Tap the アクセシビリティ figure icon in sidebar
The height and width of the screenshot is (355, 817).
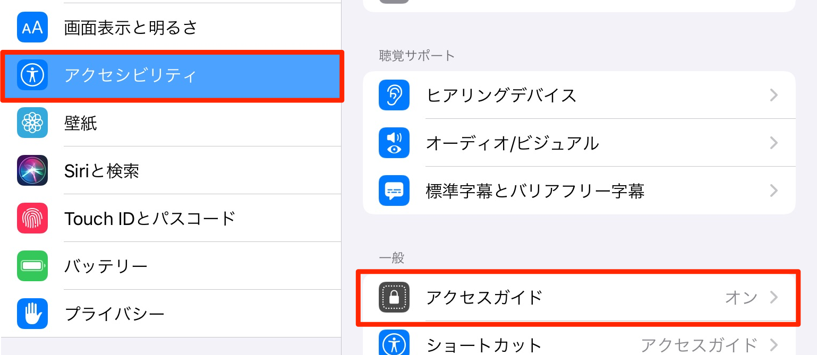pyautogui.click(x=32, y=75)
